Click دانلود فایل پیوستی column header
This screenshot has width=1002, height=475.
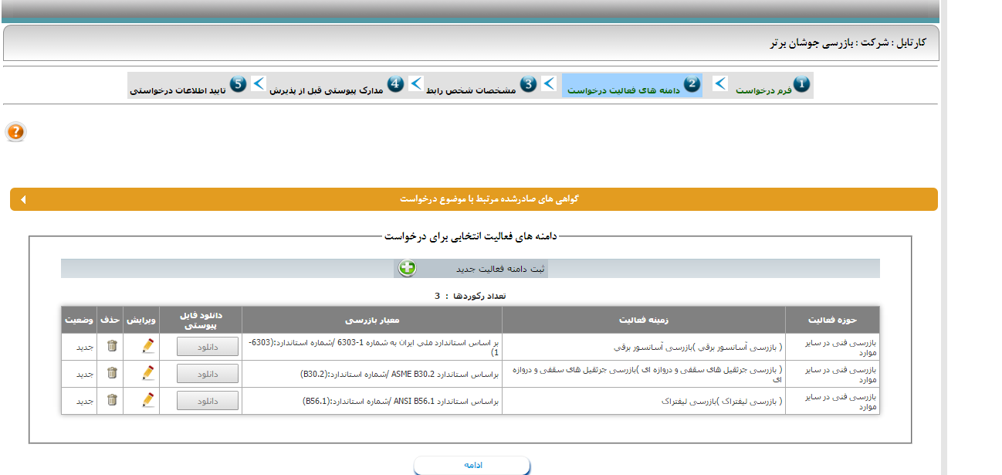tap(201, 320)
